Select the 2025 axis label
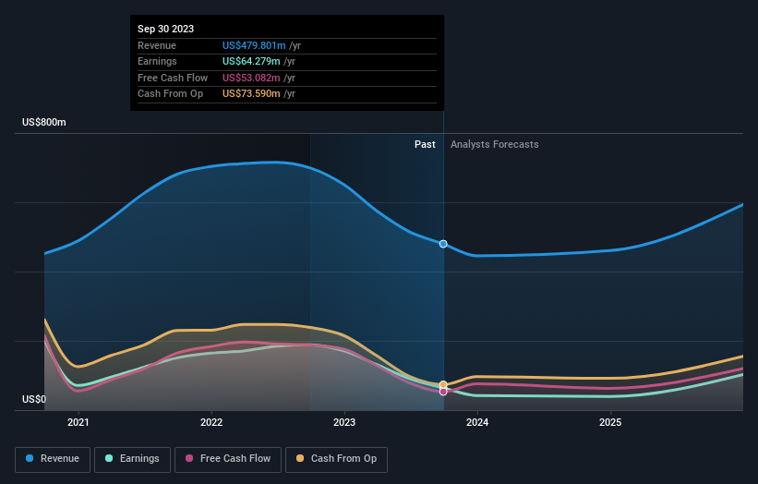The height and width of the screenshot is (484, 758). [610, 422]
